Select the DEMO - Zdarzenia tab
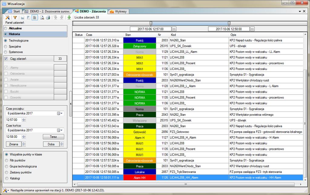This screenshot has height=195, width=310. [x=91, y=11]
